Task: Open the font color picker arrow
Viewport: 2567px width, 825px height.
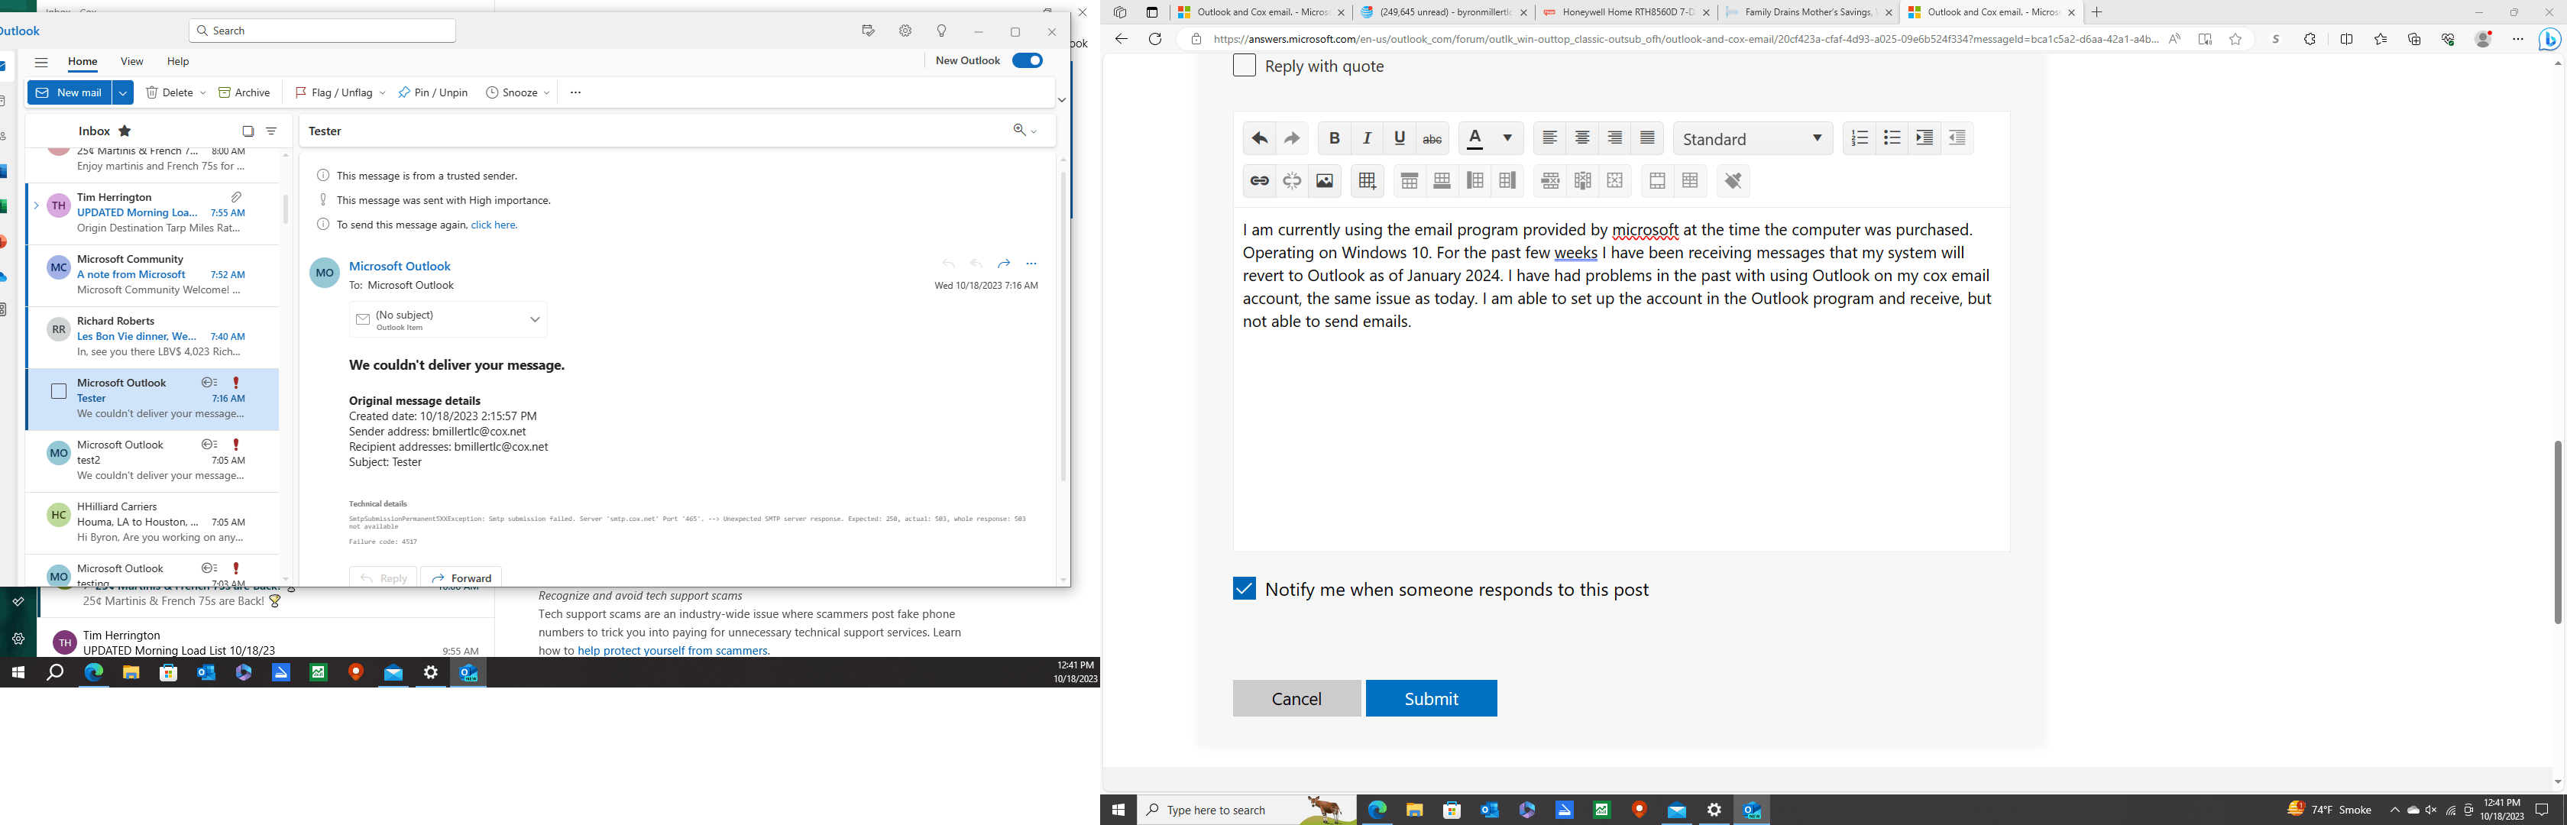Action: pyautogui.click(x=1507, y=138)
